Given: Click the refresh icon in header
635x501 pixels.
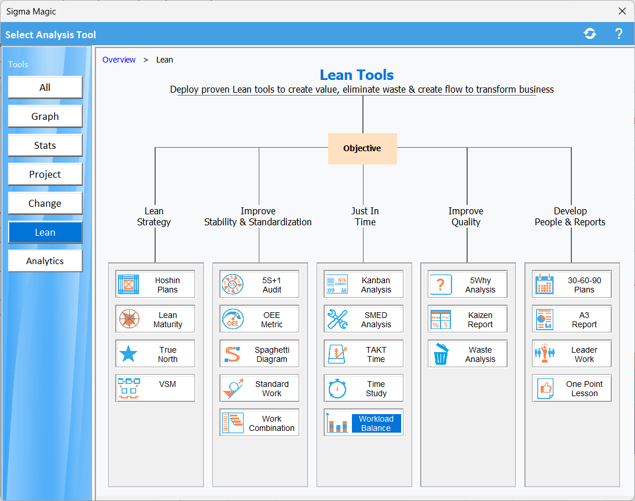Looking at the screenshot, I should coord(590,34).
